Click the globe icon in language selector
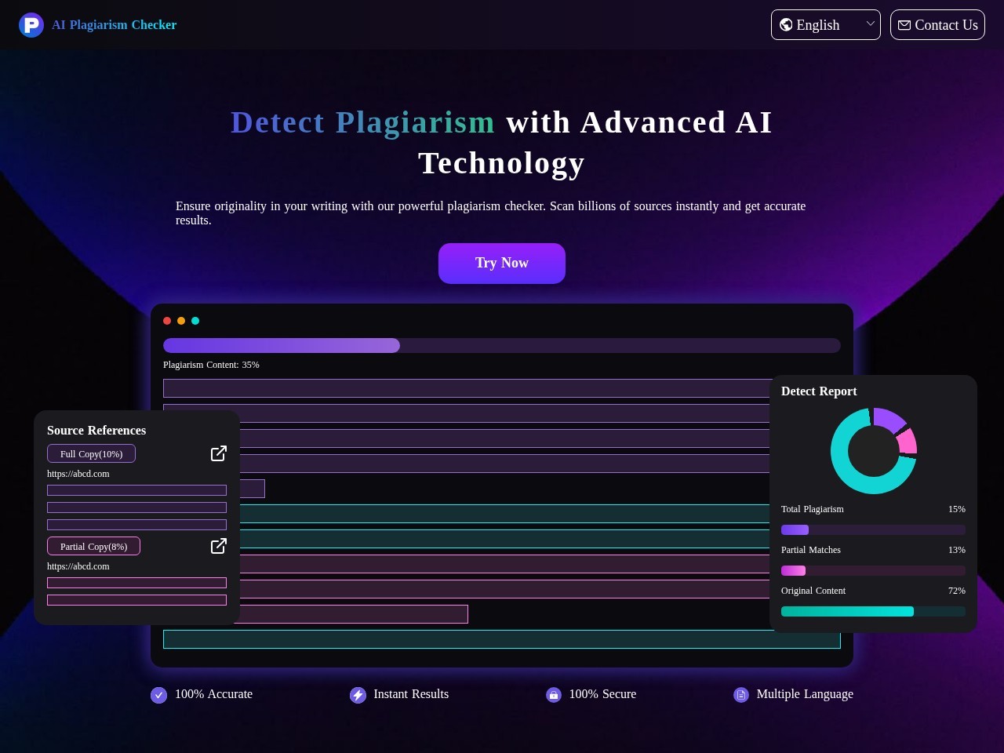1004x753 pixels. [786, 25]
